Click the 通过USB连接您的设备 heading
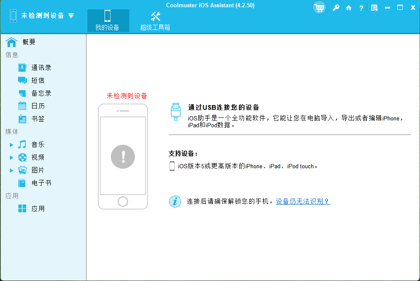420x281 pixels. point(223,107)
